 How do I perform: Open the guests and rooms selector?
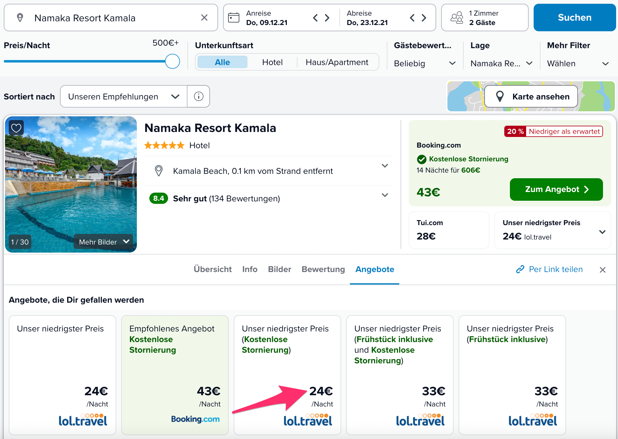pyautogui.click(x=485, y=18)
